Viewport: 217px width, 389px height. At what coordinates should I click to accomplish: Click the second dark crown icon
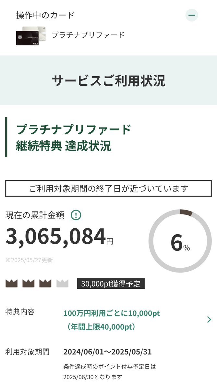click(x=28, y=283)
